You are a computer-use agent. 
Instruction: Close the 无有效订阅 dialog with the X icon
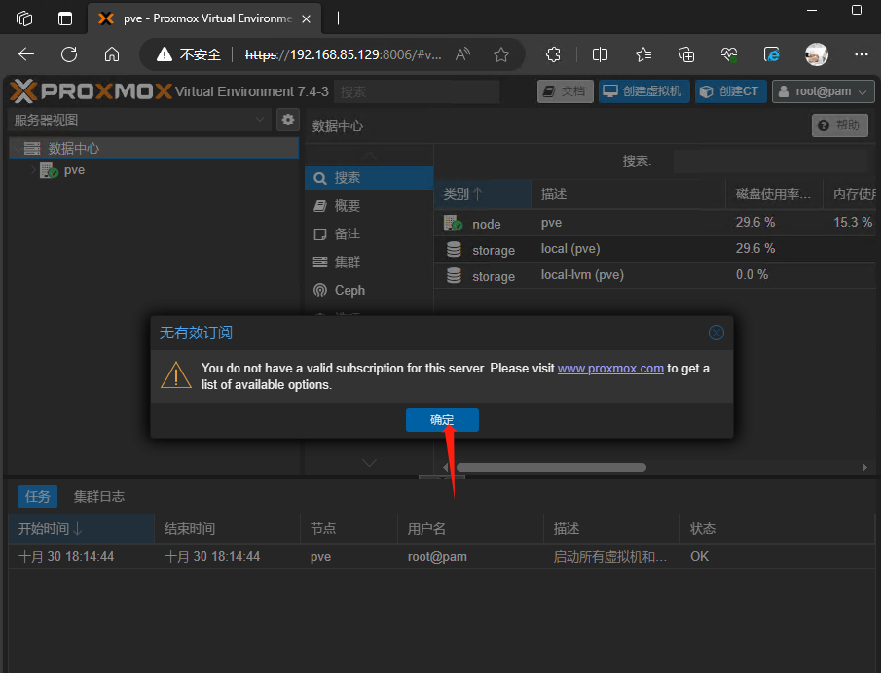point(716,333)
